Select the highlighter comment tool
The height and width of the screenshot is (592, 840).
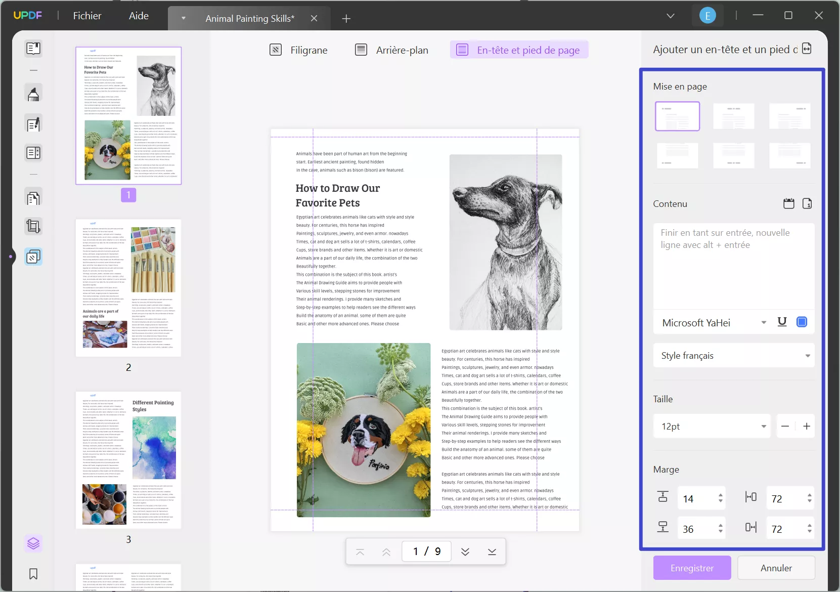tap(33, 94)
